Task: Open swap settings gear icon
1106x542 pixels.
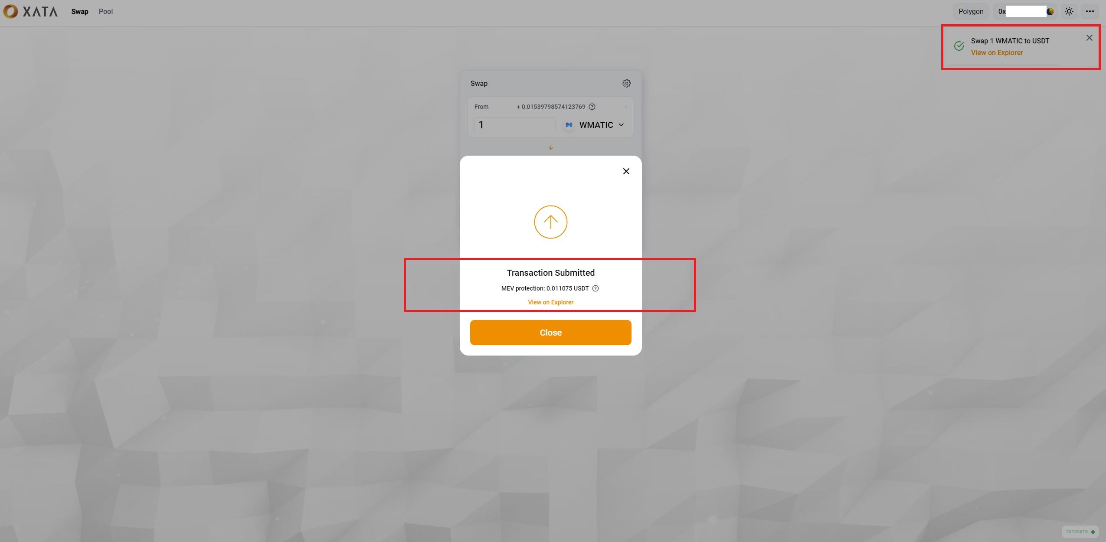Action: pyautogui.click(x=626, y=83)
